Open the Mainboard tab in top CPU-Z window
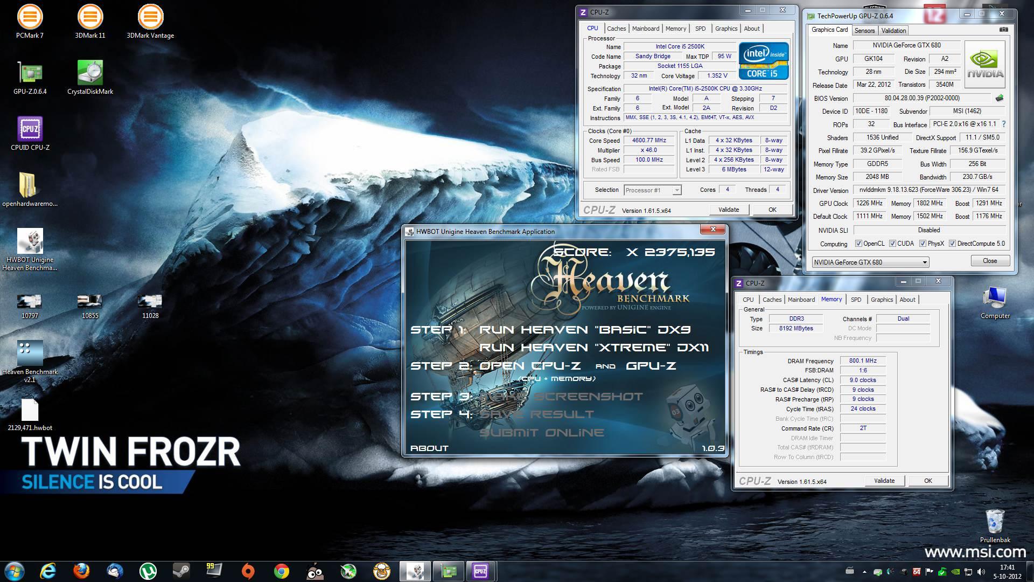This screenshot has height=582, width=1034. coord(645,29)
